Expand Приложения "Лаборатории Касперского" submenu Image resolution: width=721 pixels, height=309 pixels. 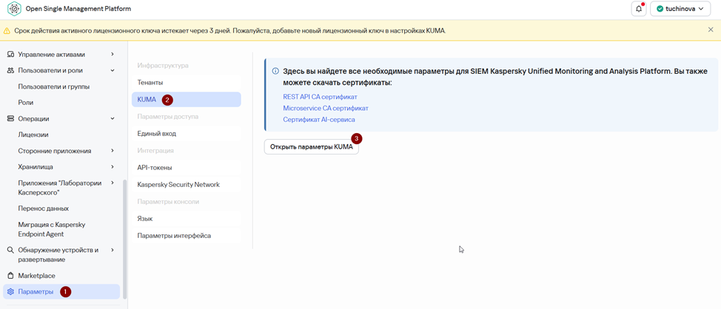coord(113,183)
